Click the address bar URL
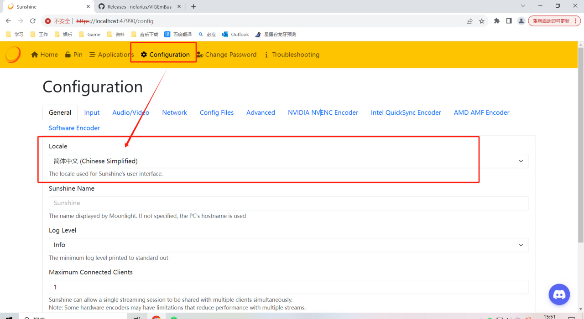 coord(115,21)
